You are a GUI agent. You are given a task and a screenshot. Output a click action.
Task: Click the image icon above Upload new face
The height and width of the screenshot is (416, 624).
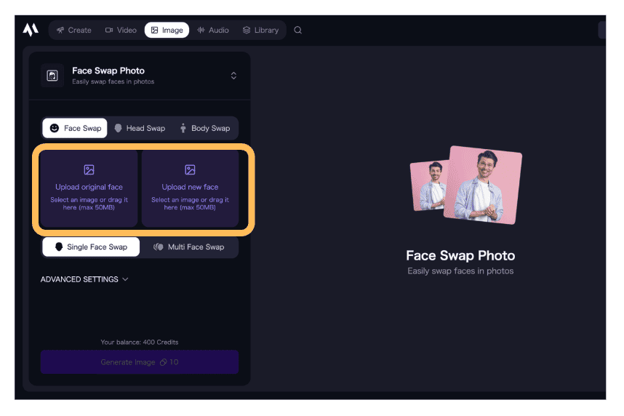[x=190, y=169]
